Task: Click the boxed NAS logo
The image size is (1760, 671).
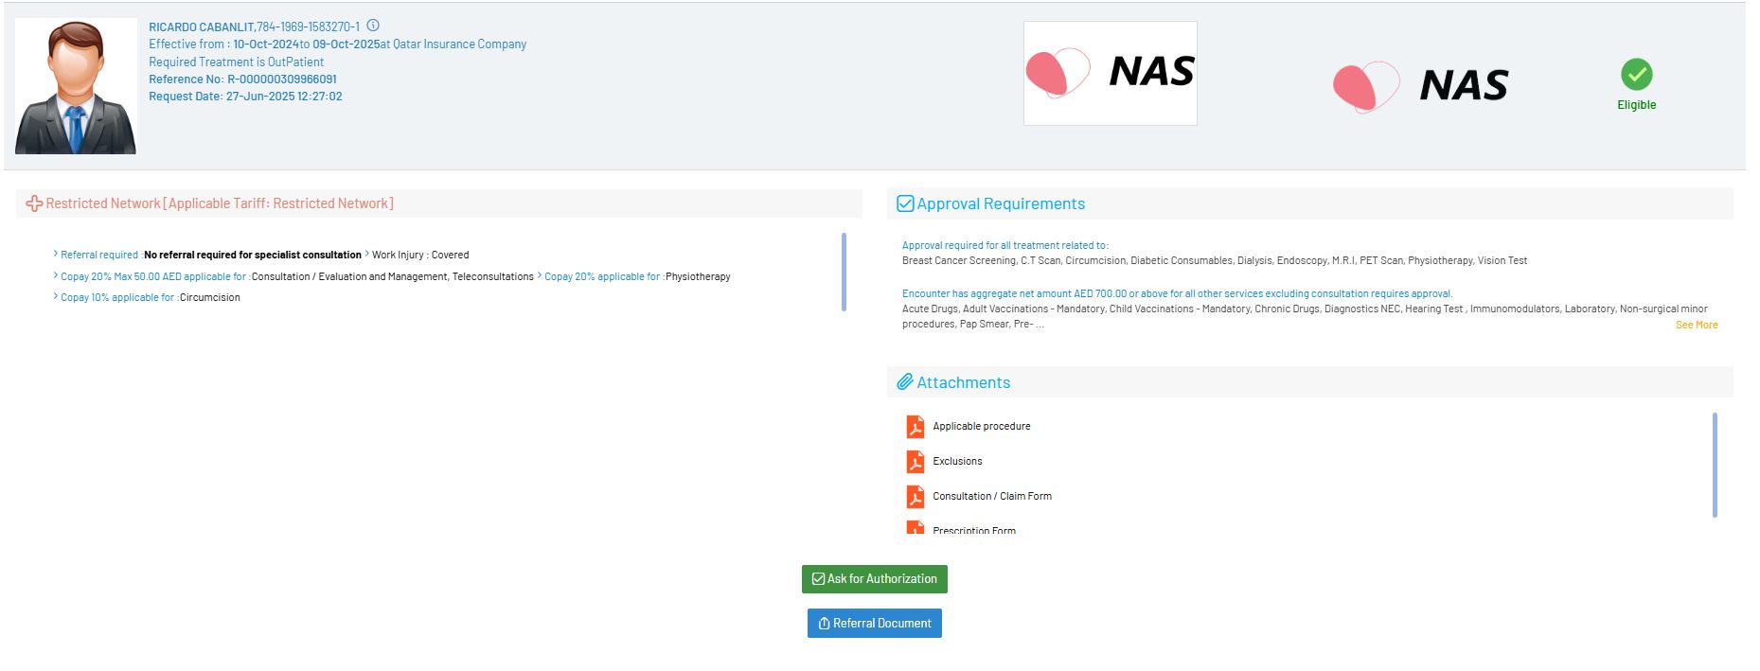Action: point(1110,73)
